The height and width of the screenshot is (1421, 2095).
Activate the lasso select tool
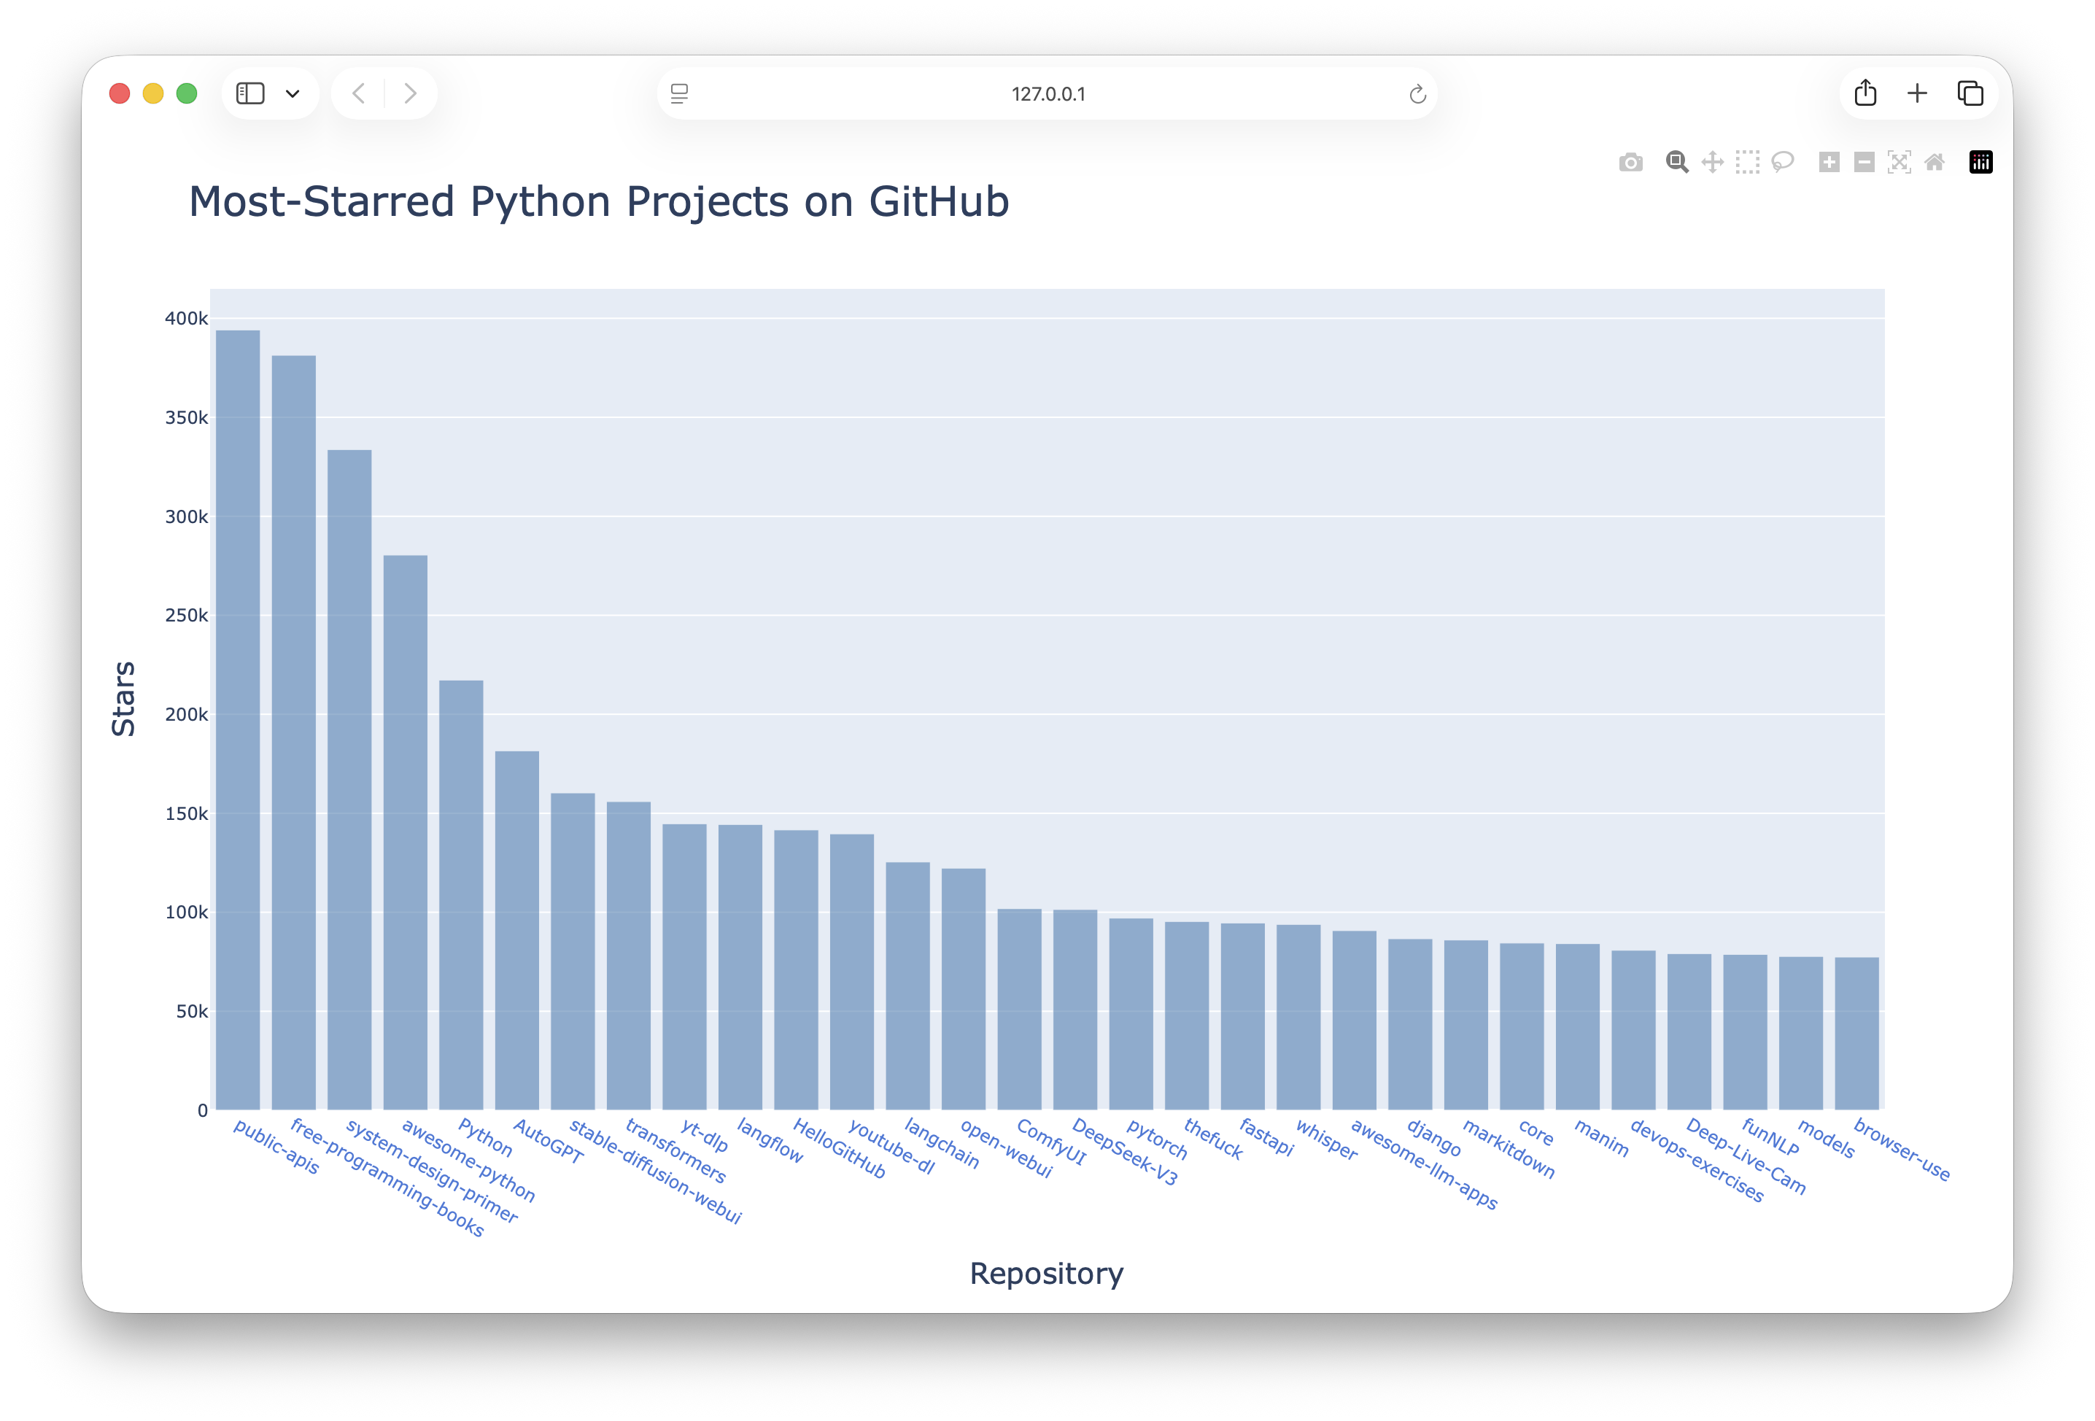(x=1782, y=162)
